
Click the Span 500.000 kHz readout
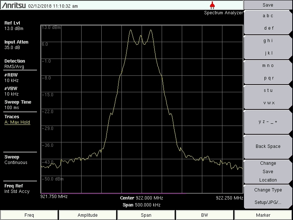coord(142,205)
